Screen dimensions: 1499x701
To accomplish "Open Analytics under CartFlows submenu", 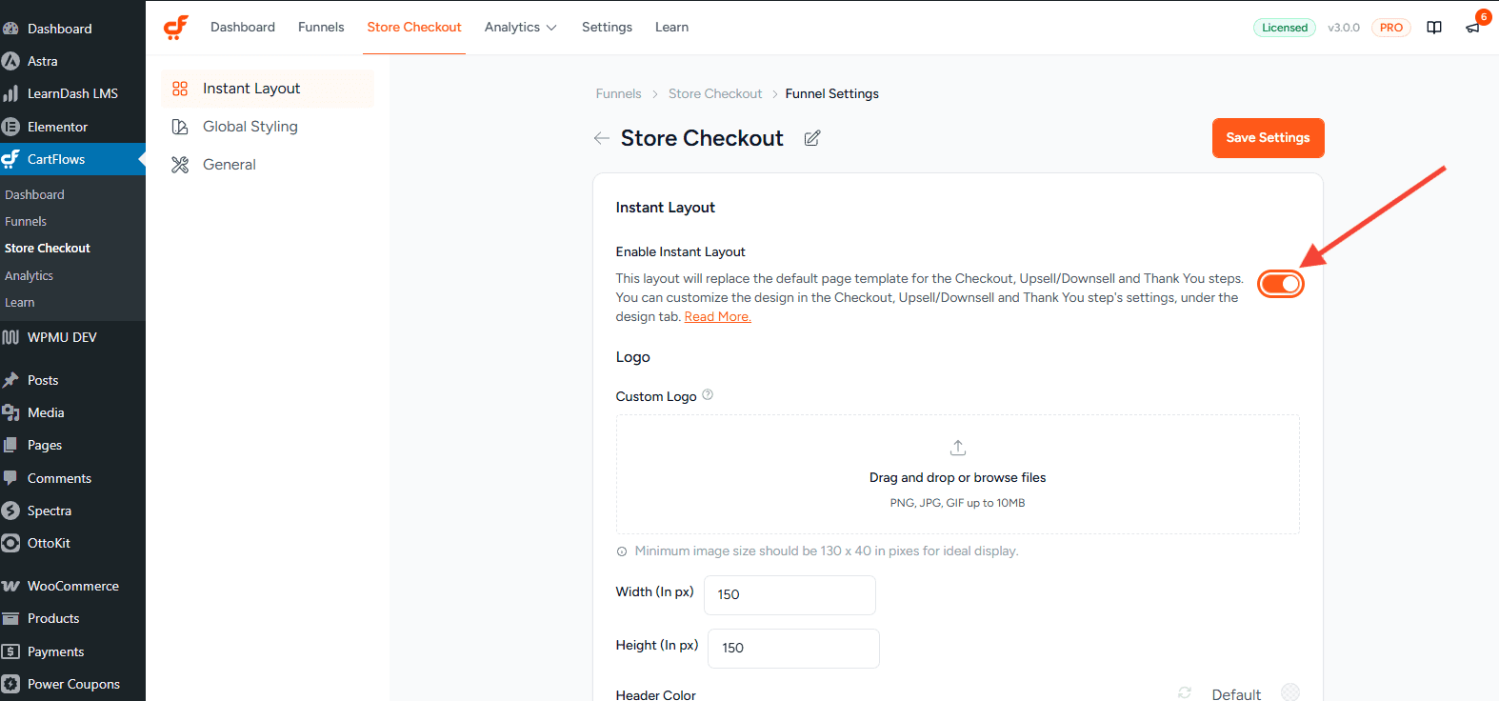I will [x=29, y=275].
